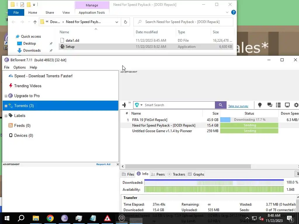Open the BitTorrent Options menu
Image resolution: width=299 pixels, height=224 pixels.
(20, 67)
